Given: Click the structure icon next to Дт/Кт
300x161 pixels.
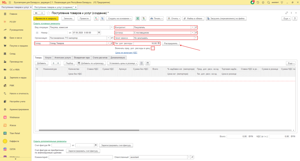Looking at the screenshot, I should pos(103,18).
